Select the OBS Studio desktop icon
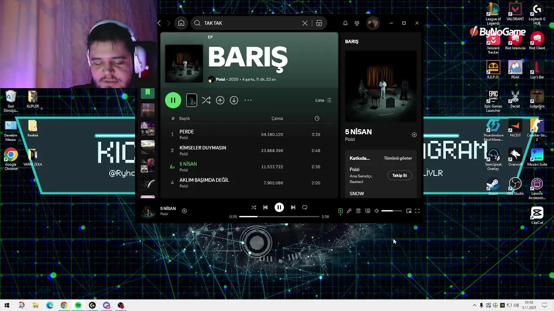Viewport: 554px width, 311px height. pos(515,186)
